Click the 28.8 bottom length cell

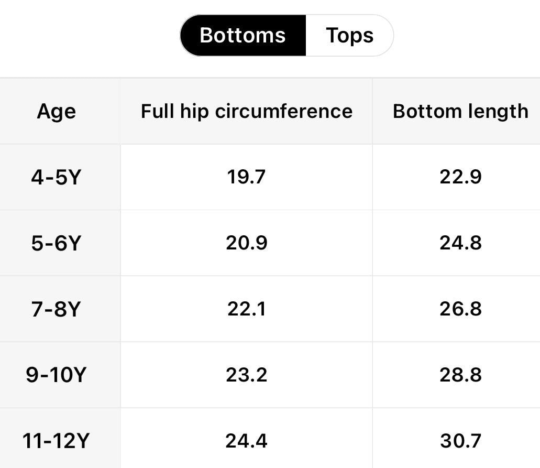tap(460, 375)
